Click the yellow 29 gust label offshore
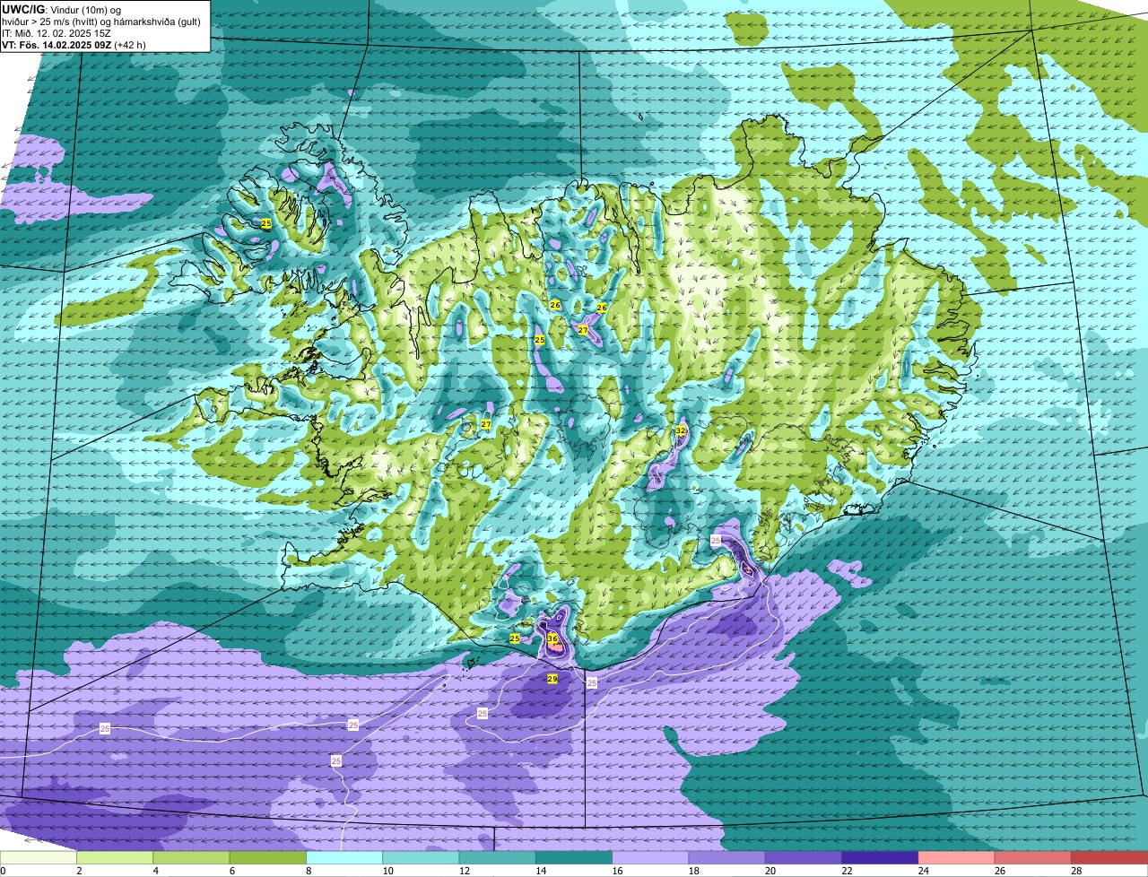 coord(552,679)
